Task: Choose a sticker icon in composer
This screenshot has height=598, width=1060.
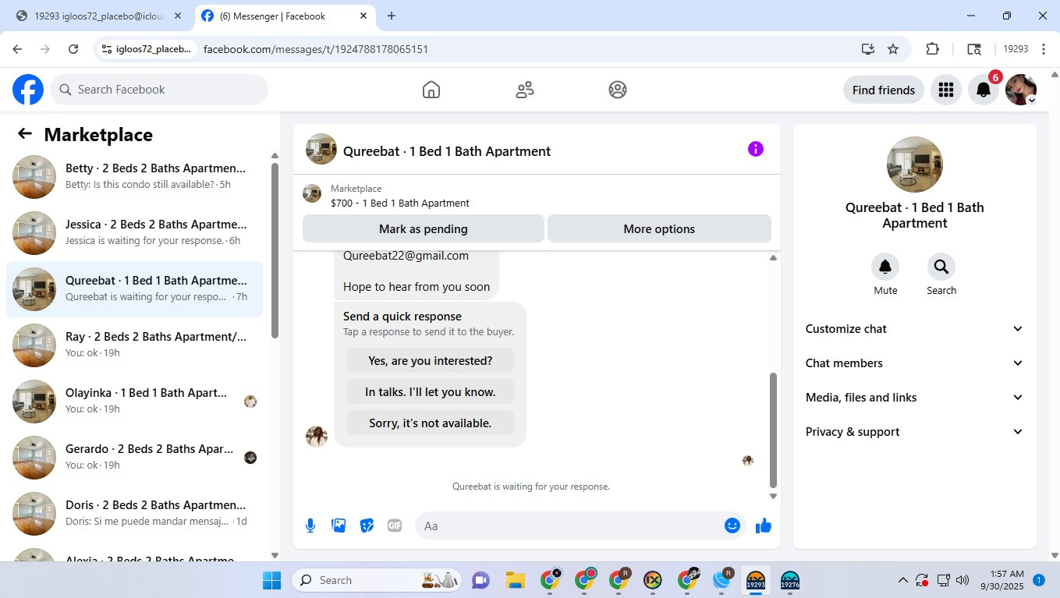Action: (367, 525)
